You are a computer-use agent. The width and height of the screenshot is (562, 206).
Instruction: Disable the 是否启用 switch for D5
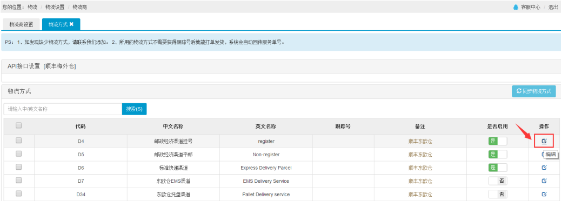click(x=498, y=154)
